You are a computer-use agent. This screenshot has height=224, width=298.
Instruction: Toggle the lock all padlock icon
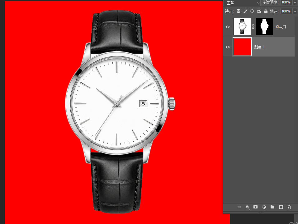coord(266,11)
